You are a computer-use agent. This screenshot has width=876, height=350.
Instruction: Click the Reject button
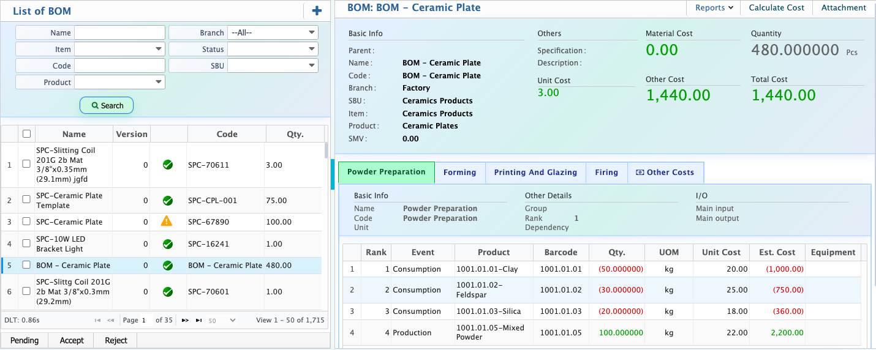[x=116, y=340]
